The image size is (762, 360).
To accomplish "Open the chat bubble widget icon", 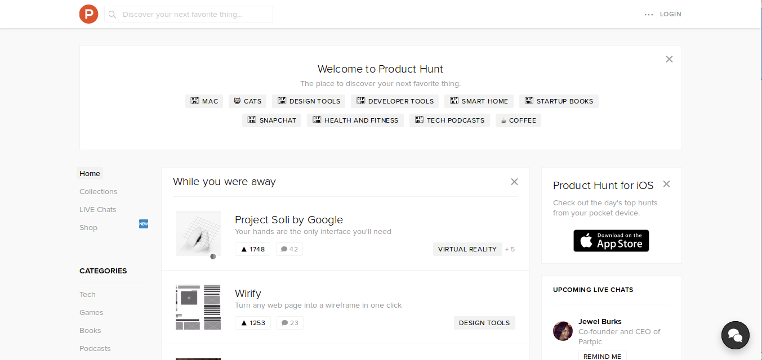I will click(735, 335).
